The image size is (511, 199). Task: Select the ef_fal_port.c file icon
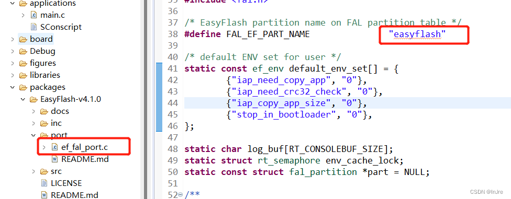[55, 147]
